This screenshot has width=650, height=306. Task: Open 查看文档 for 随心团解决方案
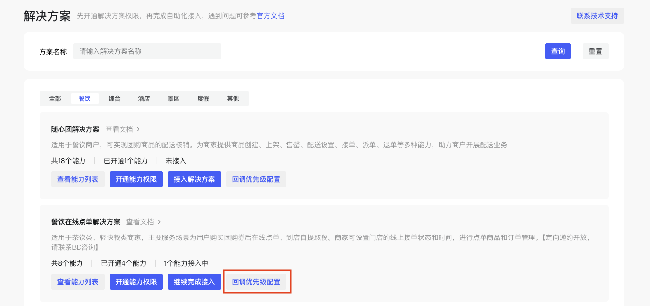point(122,129)
